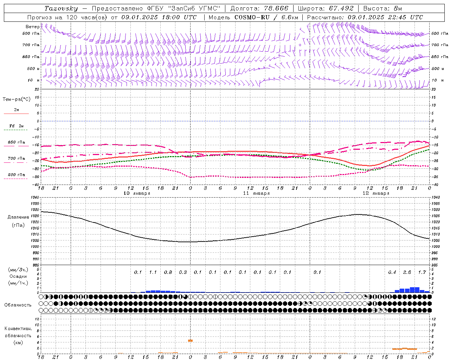Click the 2.6 precipitation value
Viewport: 450px width, 360px height.
407,272
